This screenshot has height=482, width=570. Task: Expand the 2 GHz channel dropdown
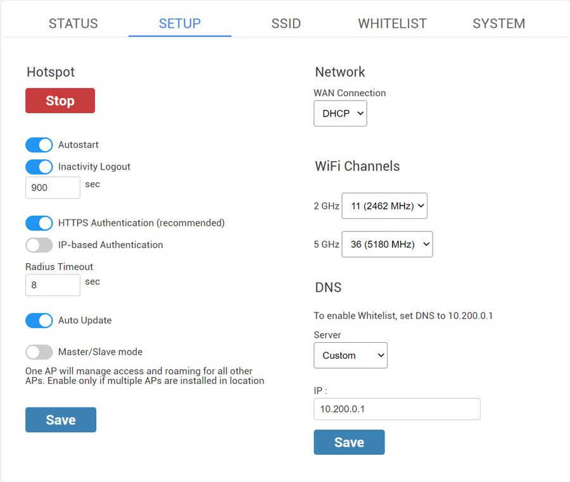click(x=384, y=206)
